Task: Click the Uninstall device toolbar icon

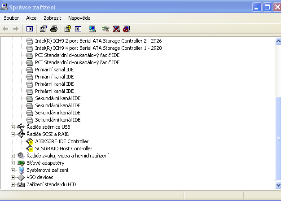Action: [116, 29]
